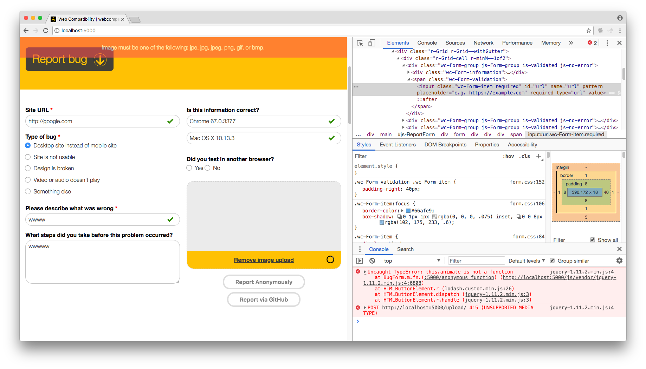
Task: Choose Design is broken radio
Action: (28, 168)
